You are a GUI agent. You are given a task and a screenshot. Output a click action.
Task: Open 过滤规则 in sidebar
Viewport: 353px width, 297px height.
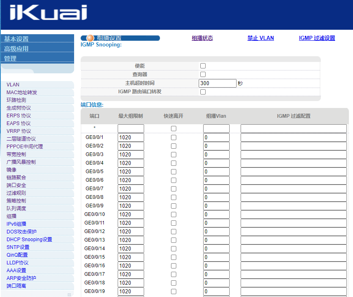coord(16,193)
